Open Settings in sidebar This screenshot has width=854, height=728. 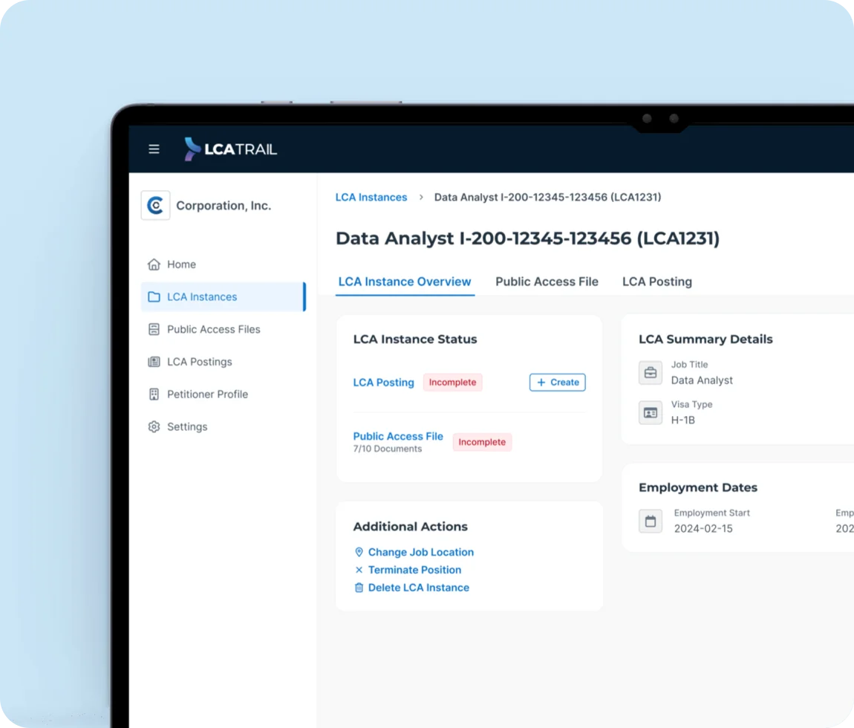pos(224,426)
